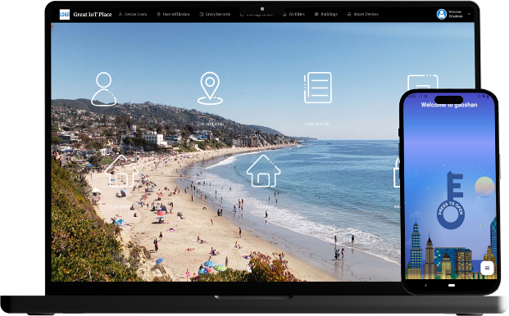Tap the phone's back navigation arrow
Image resolution: width=509 pixels, height=316 pixels.
[426, 286]
